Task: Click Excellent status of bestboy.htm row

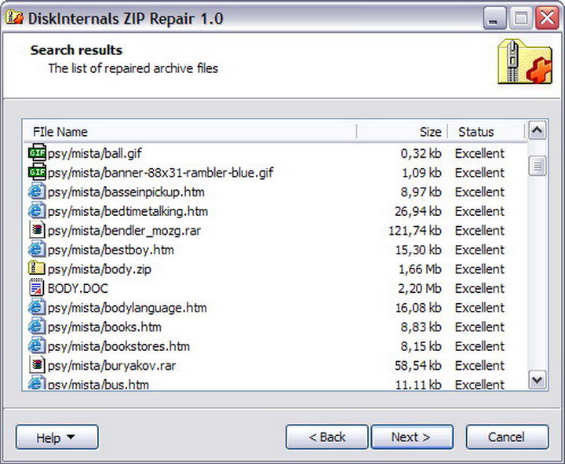Action: tap(479, 250)
